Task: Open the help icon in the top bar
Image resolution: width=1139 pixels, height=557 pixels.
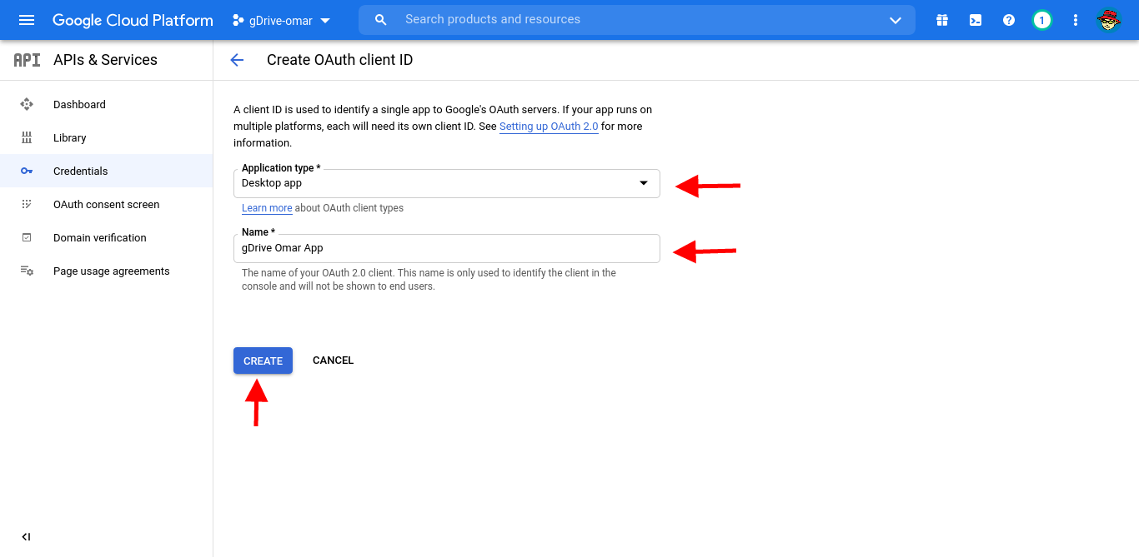Action: point(1008,19)
